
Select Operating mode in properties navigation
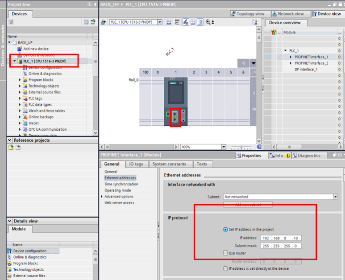(x=118, y=190)
